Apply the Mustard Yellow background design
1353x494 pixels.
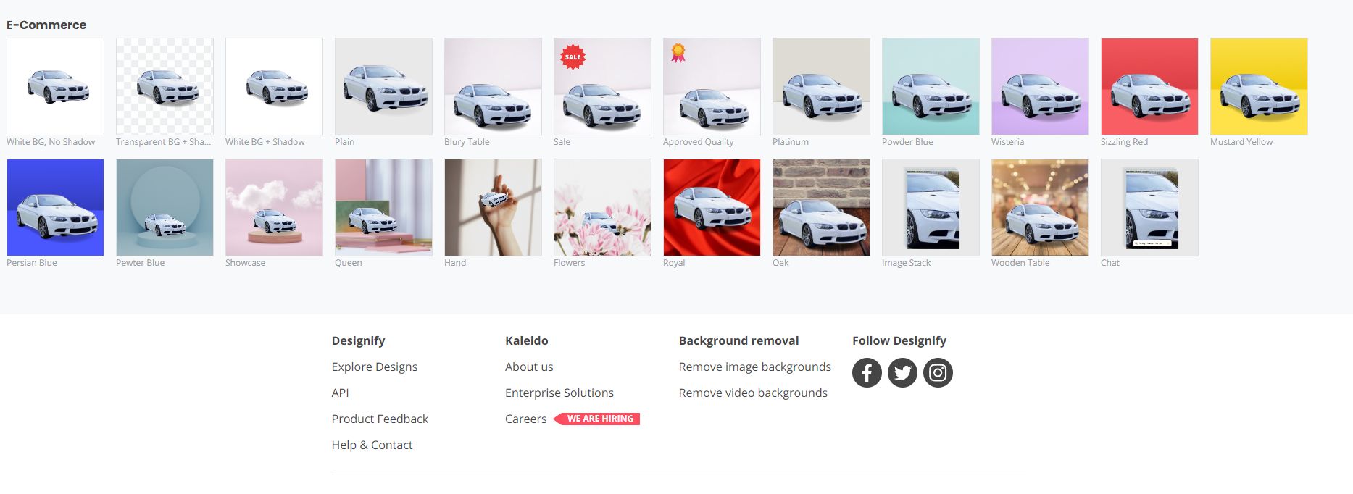tap(1259, 86)
